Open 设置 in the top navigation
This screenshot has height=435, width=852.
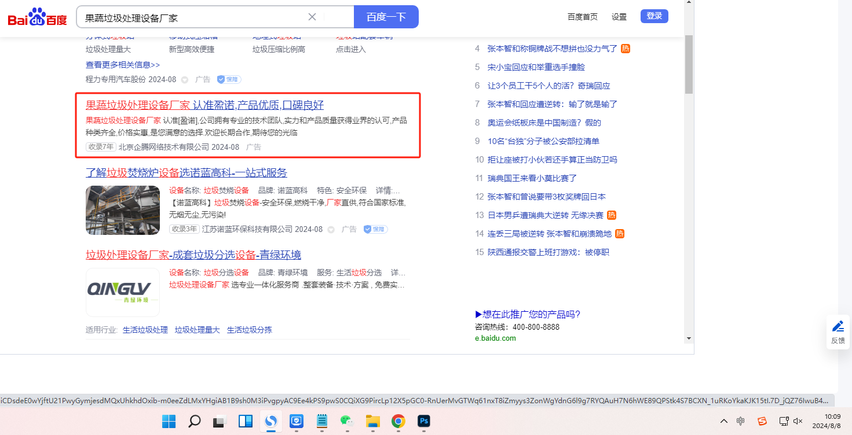(619, 17)
